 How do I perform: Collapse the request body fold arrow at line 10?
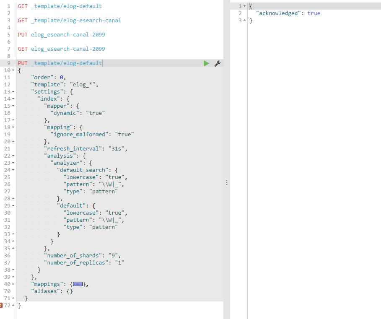coord(13,70)
